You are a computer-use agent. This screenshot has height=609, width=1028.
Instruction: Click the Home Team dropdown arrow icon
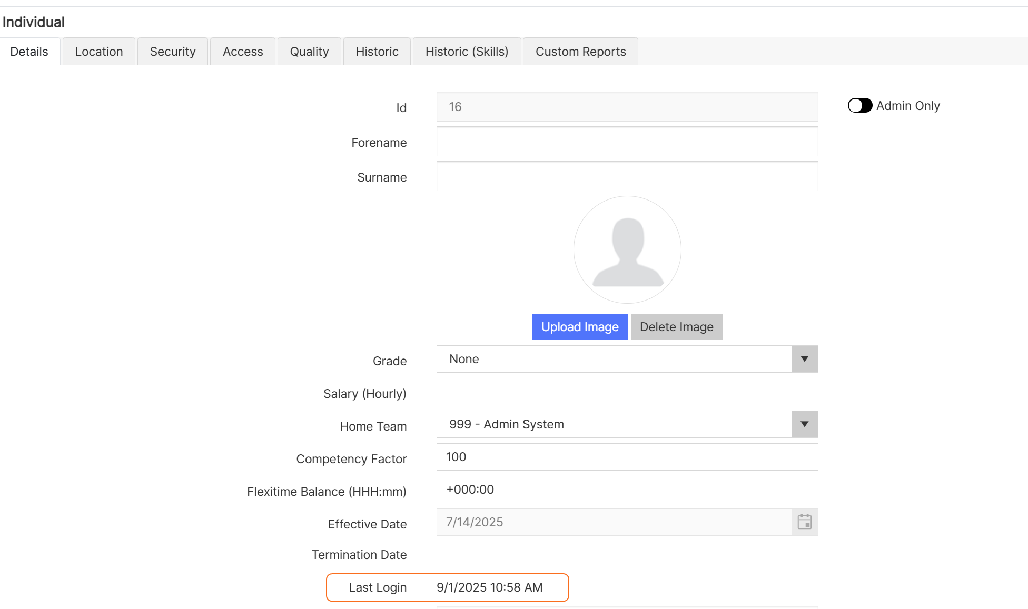(x=804, y=424)
